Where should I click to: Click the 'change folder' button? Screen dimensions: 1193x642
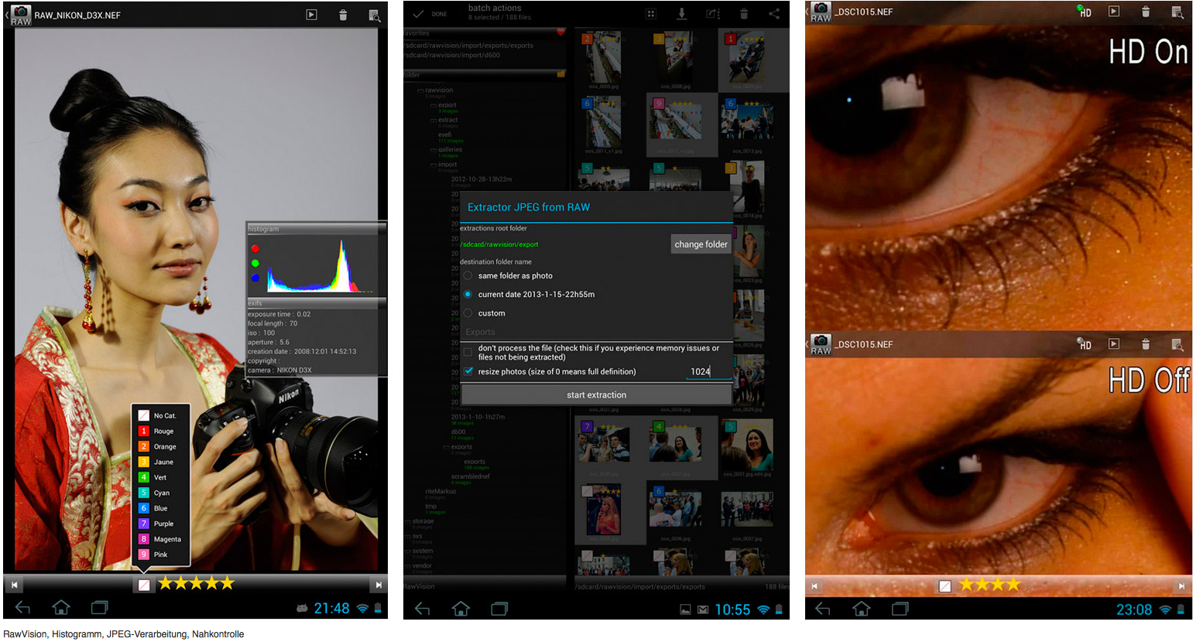pos(701,244)
